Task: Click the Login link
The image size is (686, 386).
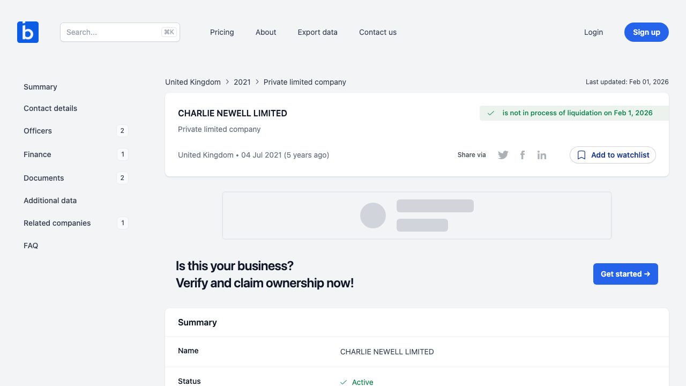Action: point(593,32)
